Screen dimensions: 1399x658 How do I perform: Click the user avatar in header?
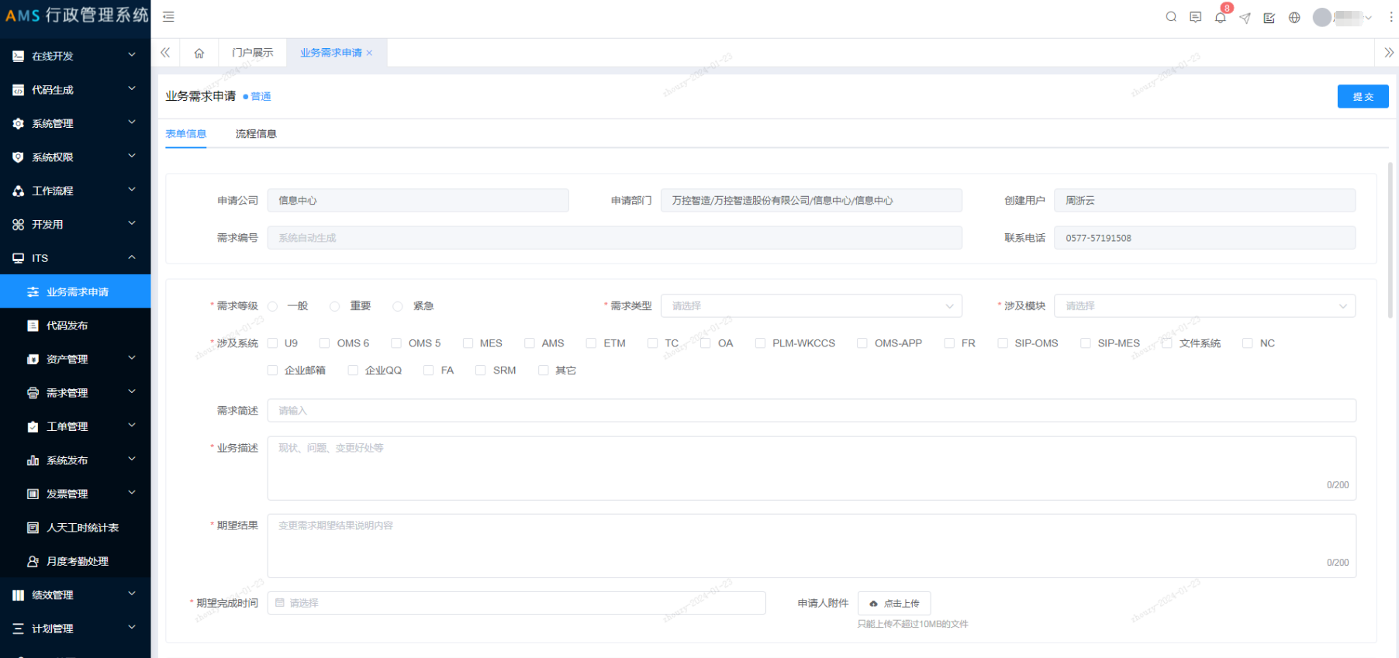tap(1322, 17)
